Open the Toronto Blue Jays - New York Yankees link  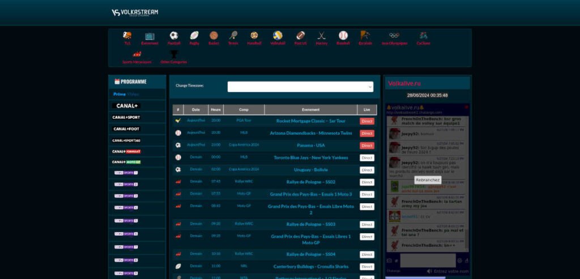[x=310, y=157]
